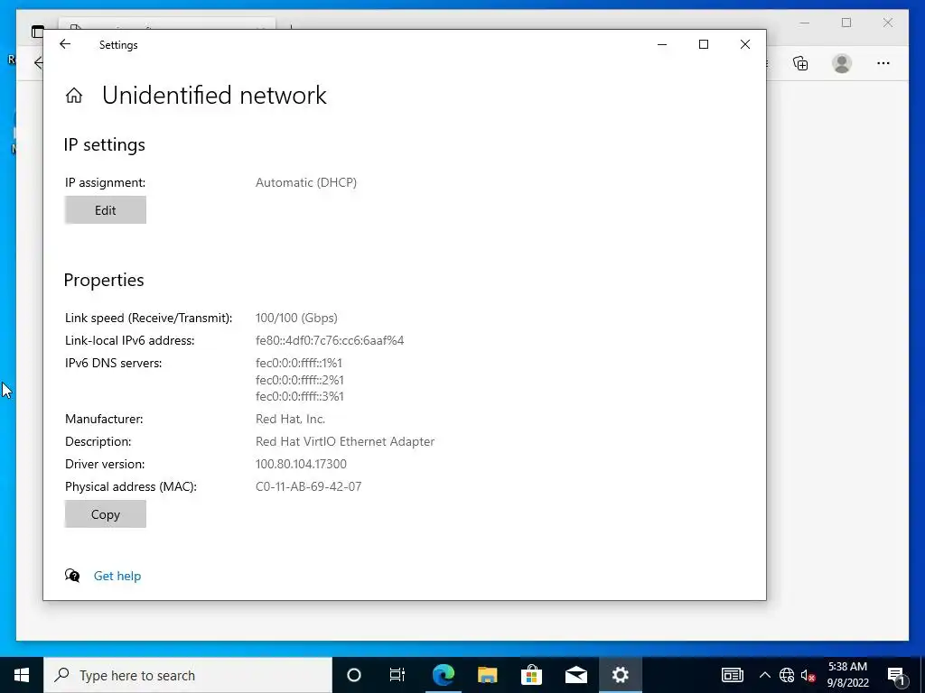Edit the IP assignment settings
The width and height of the screenshot is (925, 693).
pyautogui.click(x=106, y=210)
